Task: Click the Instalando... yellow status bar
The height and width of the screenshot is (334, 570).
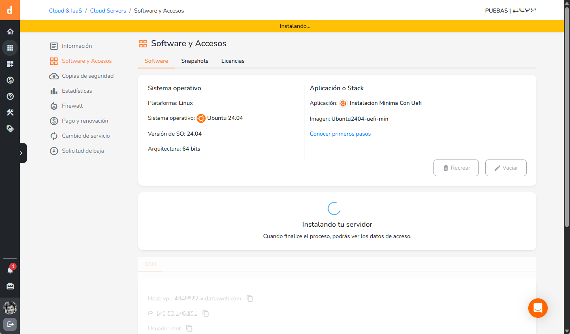Action: pos(292,26)
